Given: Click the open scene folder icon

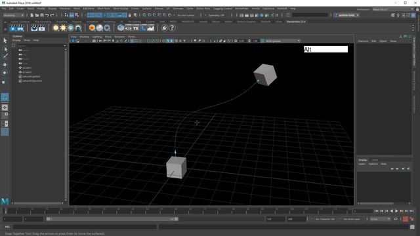Looking at the screenshot, I should click(x=37, y=15).
